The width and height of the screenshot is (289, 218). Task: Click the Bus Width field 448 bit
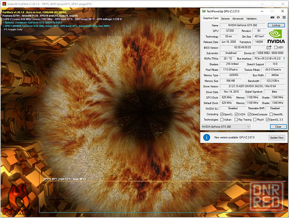point(275,75)
